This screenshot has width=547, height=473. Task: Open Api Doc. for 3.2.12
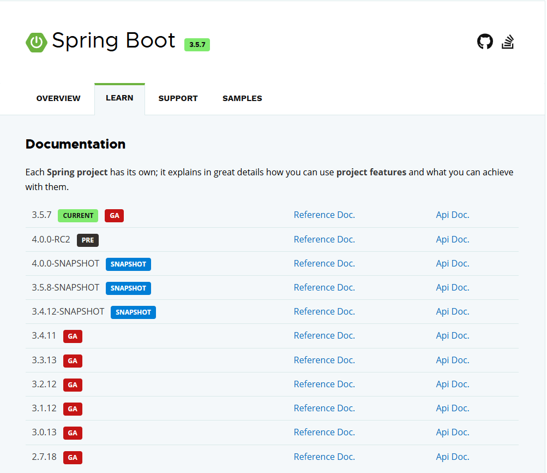[x=453, y=385]
